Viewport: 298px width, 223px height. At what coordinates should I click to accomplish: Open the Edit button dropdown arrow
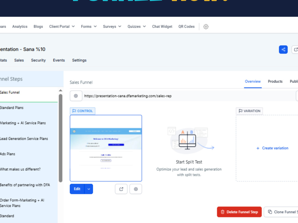pyautogui.click(x=89, y=189)
